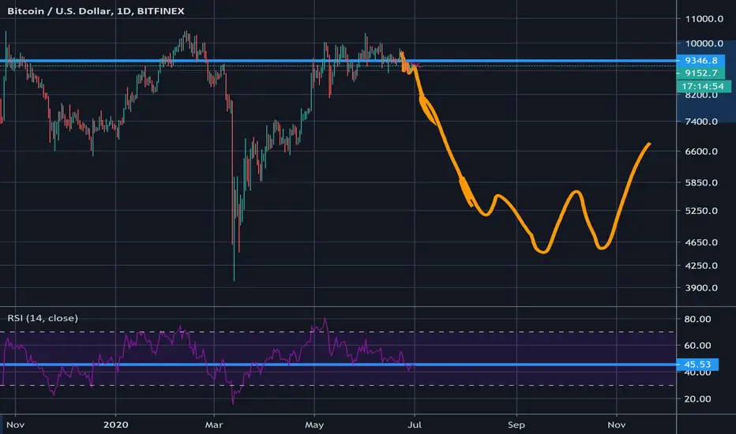
Task: Click the Mar time axis label
Action: point(214,425)
